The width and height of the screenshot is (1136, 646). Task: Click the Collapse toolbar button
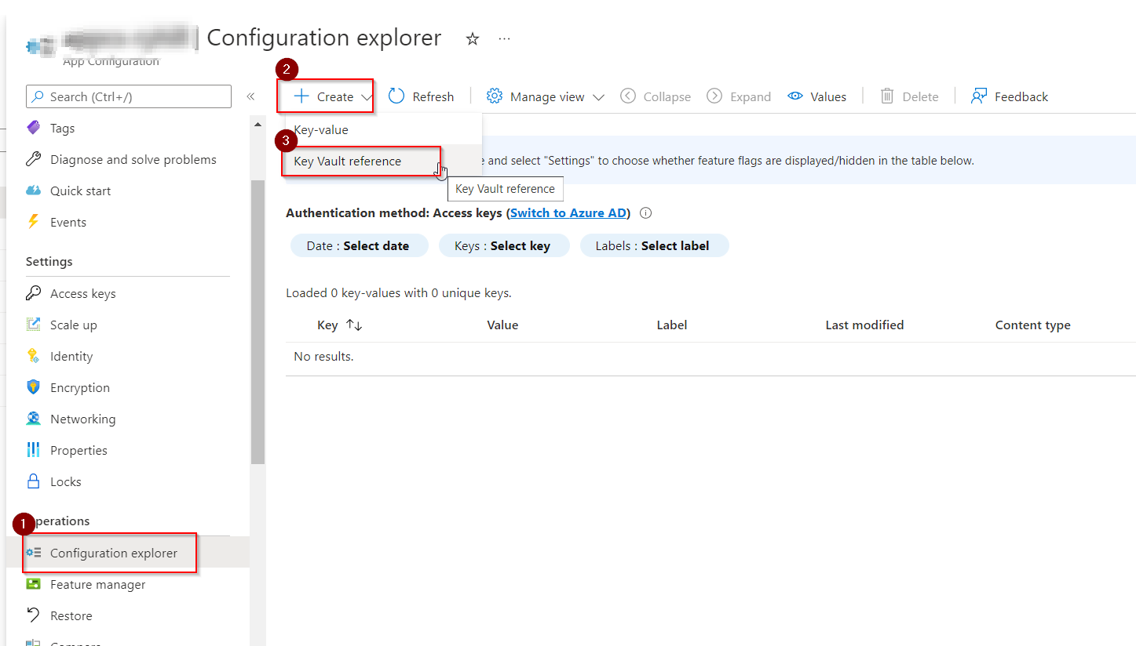point(656,96)
